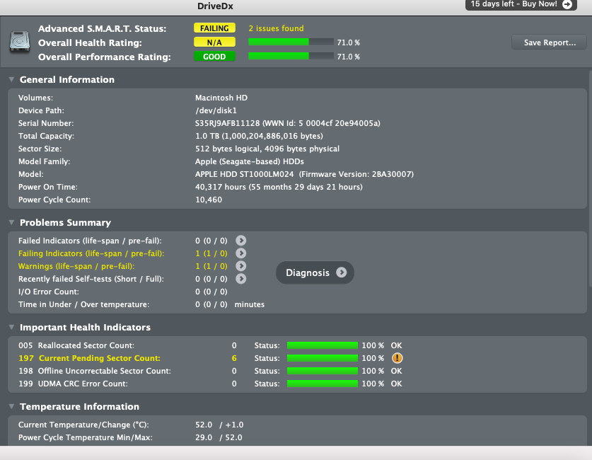The image size is (592, 460).
Task: Click UDMA CRC Error Count status bar
Action: tap(323, 384)
